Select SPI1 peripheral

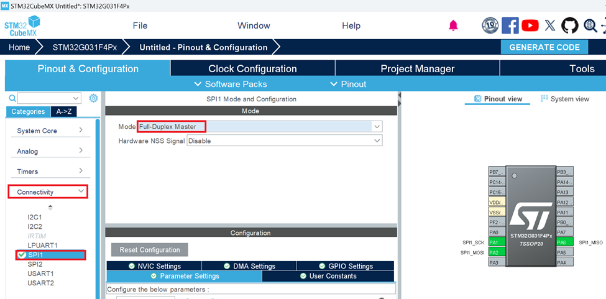click(x=50, y=255)
